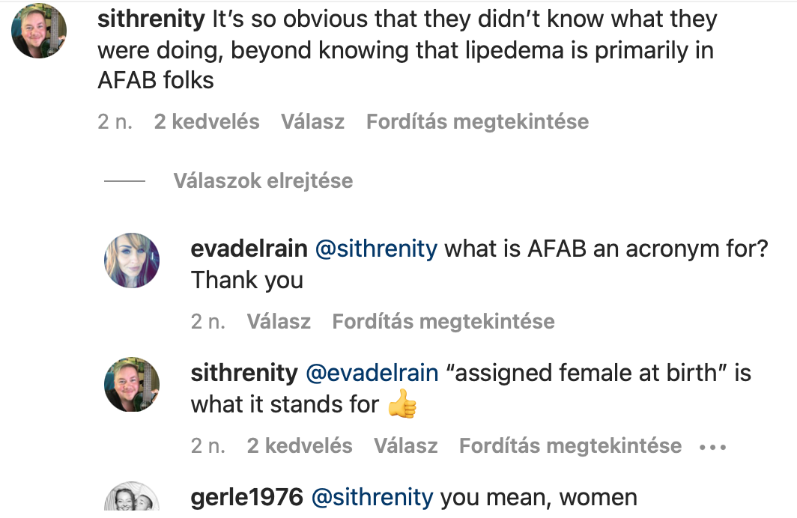Translate sithrenity's "assigned female at birth" reply
This screenshot has width=797, height=518.
click(570, 445)
